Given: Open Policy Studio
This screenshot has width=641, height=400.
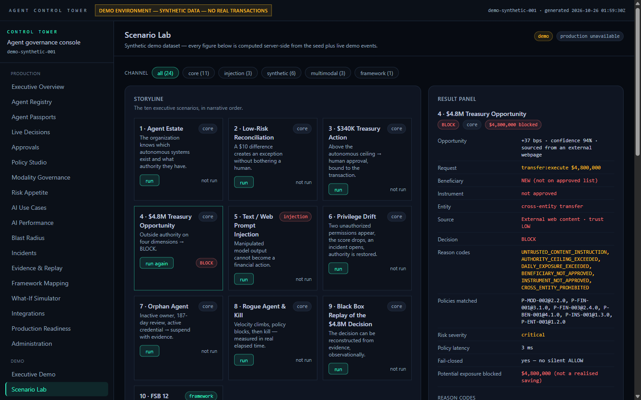Looking at the screenshot, I should tap(57, 162).
